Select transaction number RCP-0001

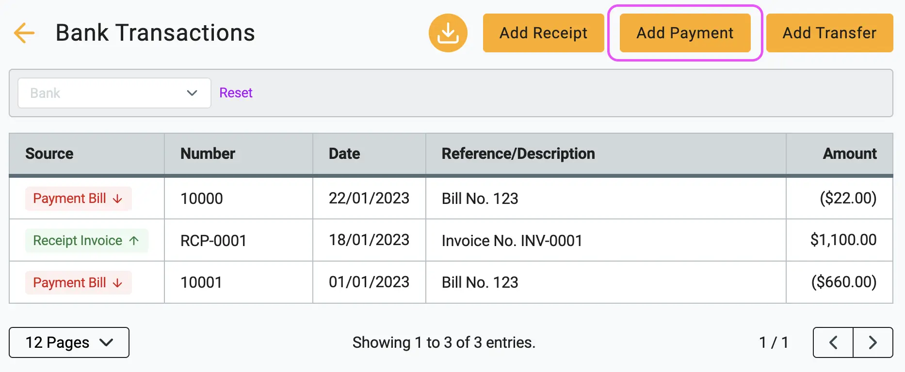tap(213, 241)
